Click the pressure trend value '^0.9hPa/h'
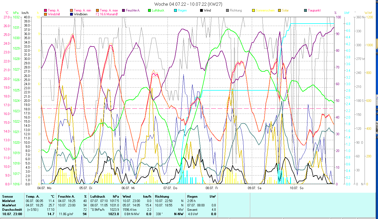This screenshot has width=378, height=219. click(x=98, y=210)
